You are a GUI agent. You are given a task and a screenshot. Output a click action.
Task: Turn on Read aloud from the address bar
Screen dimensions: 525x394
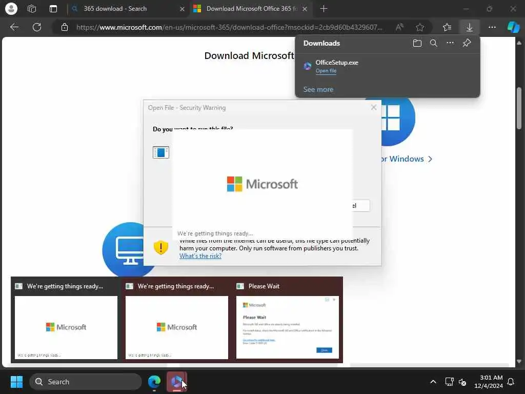(x=399, y=27)
